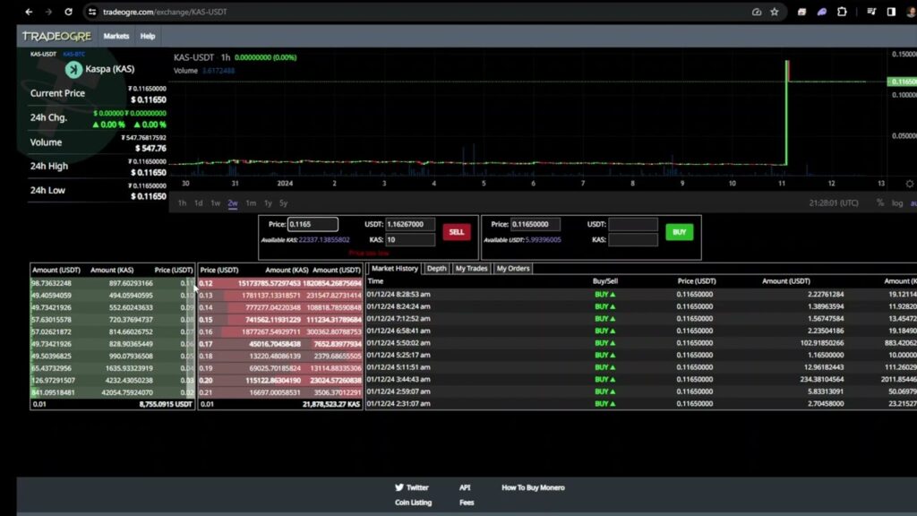This screenshot has height=516, width=917.
Task: Select 2w chart timeframe
Action: point(233,203)
